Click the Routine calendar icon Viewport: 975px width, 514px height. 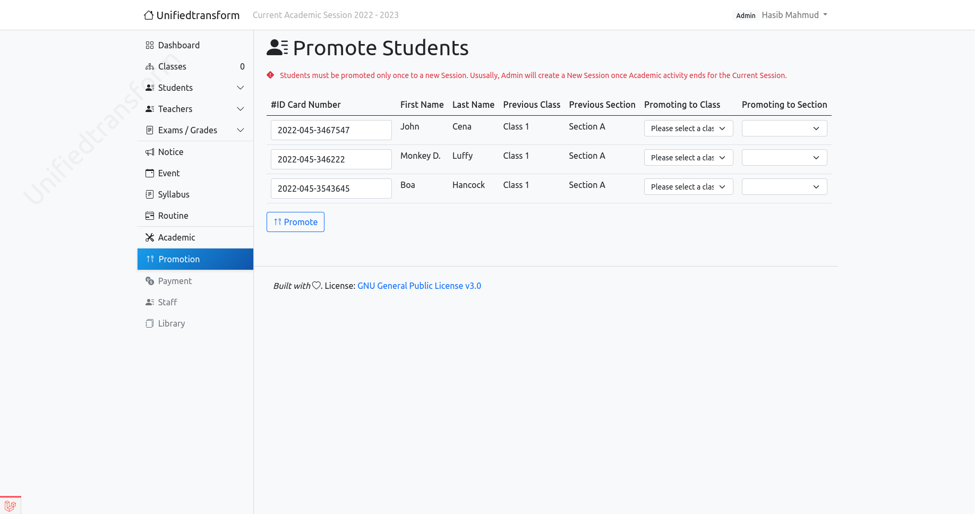click(150, 216)
